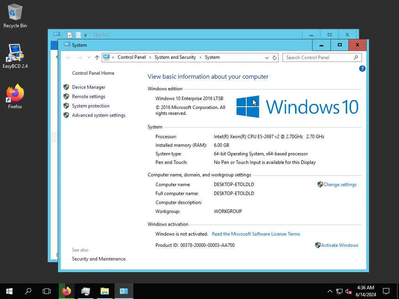Open File Explorer from the taskbar
Viewport: 399px width, 299px height.
104,291
